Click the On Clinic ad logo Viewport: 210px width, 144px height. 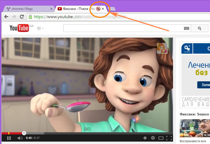coord(187,48)
